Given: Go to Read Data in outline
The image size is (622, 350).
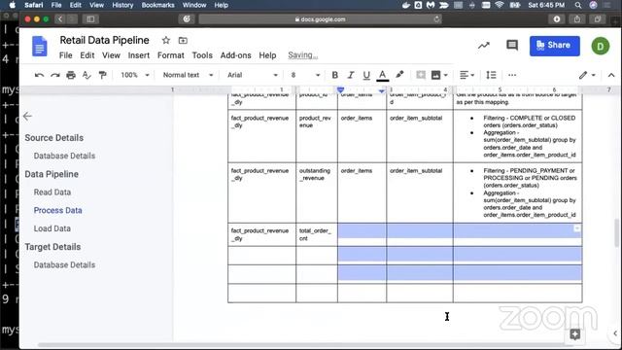Looking at the screenshot, I should pos(52,192).
